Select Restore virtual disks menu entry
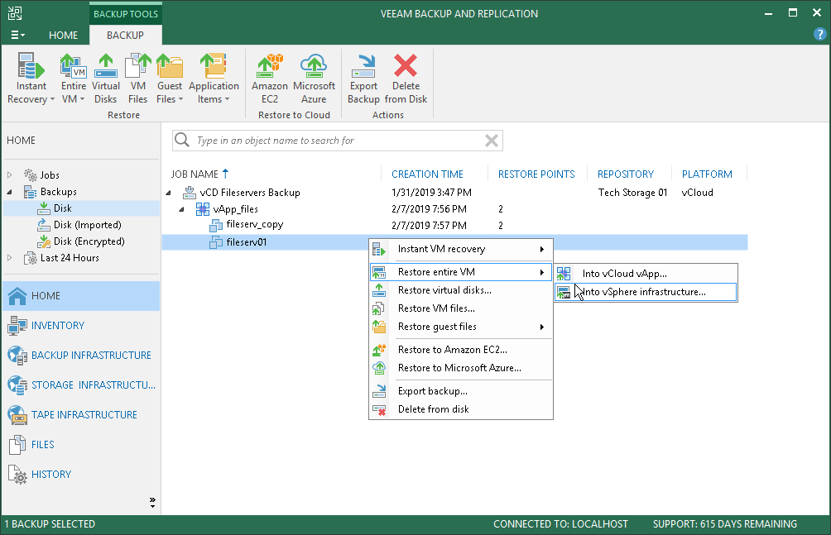831x535 pixels. coord(444,290)
